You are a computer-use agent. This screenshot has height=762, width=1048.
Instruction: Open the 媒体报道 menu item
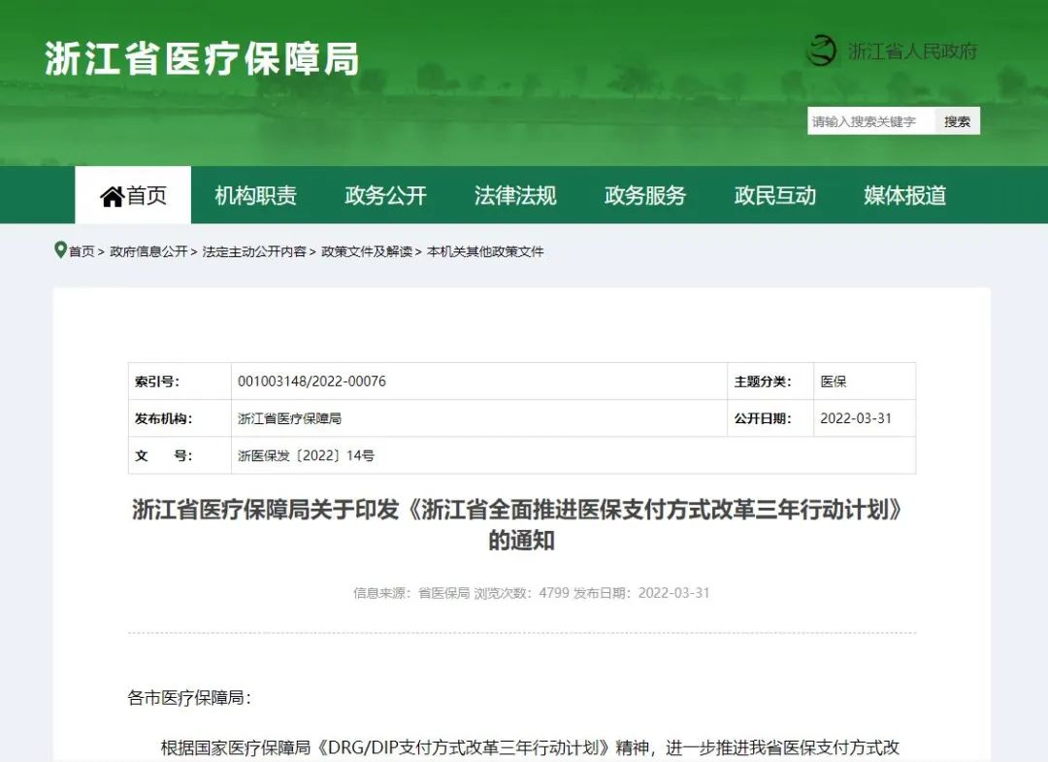(904, 195)
